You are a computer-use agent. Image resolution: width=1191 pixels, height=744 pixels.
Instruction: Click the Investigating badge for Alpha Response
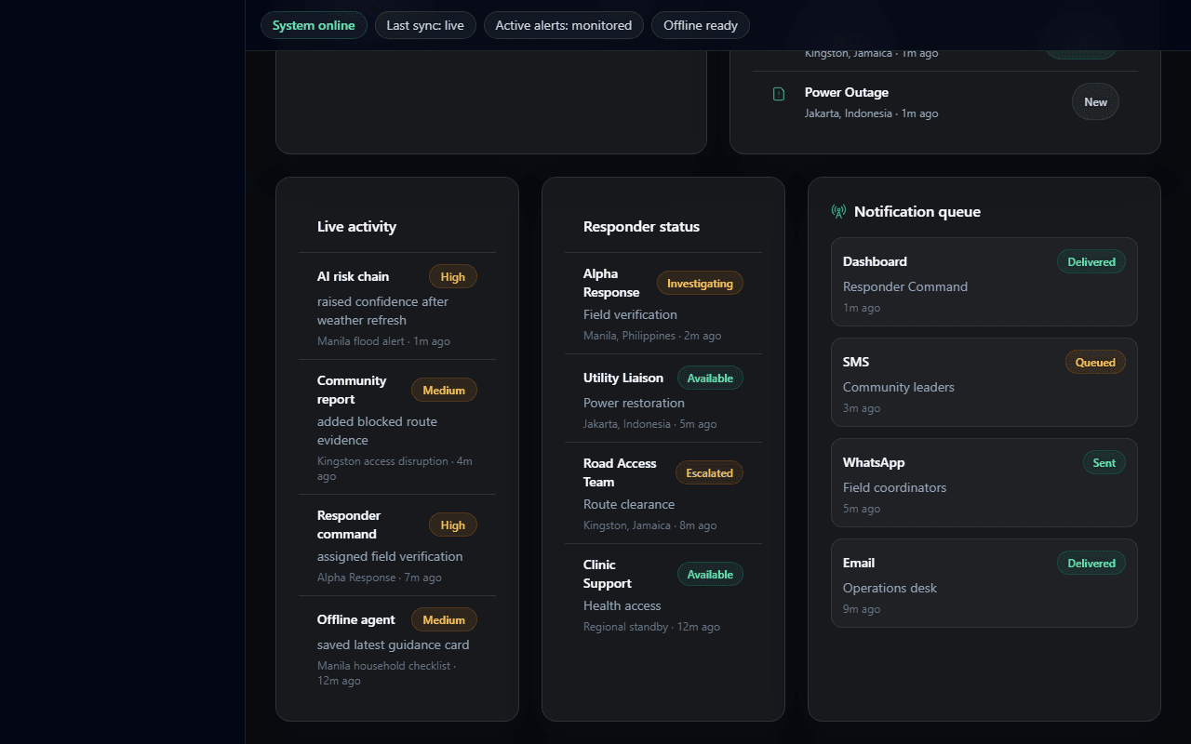pos(700,283)
